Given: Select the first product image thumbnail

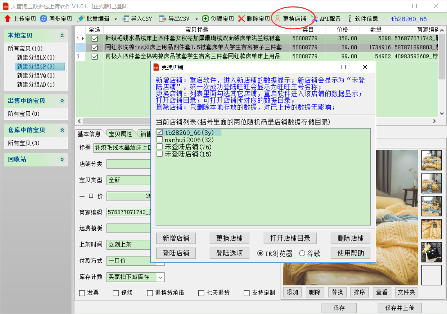Looking at the screenshot, I should (431, 160).
